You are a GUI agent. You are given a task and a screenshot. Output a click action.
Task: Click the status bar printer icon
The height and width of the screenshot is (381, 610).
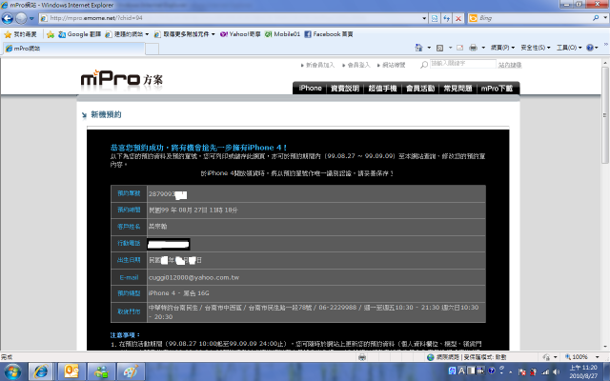362,357
